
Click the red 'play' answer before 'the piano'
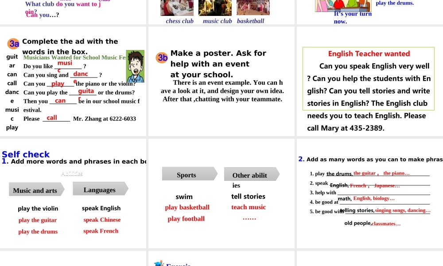(58, 84)
